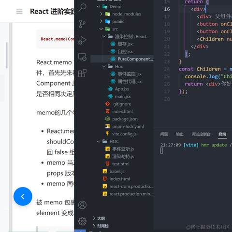Open index.html below babel.js
The image size is (232, 232).
[120, 179]
